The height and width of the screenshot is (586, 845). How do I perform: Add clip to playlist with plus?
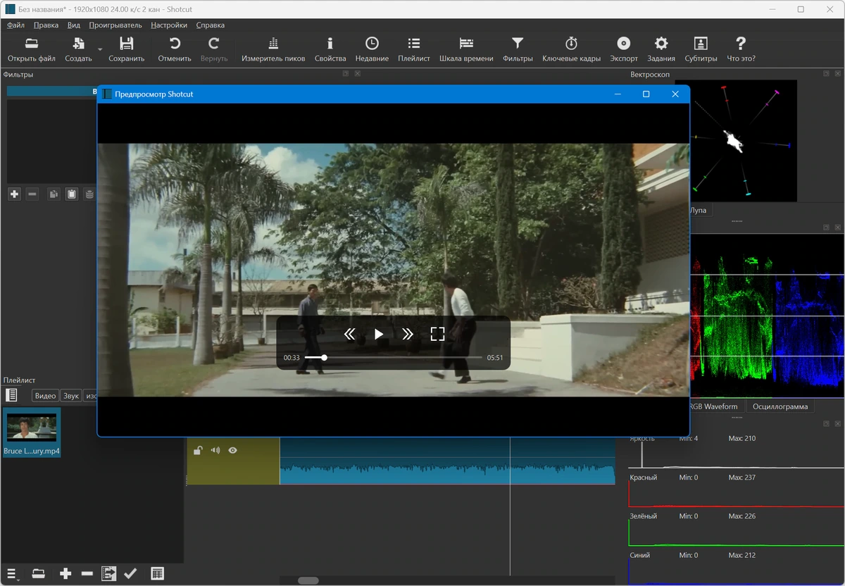click(65, 573)
